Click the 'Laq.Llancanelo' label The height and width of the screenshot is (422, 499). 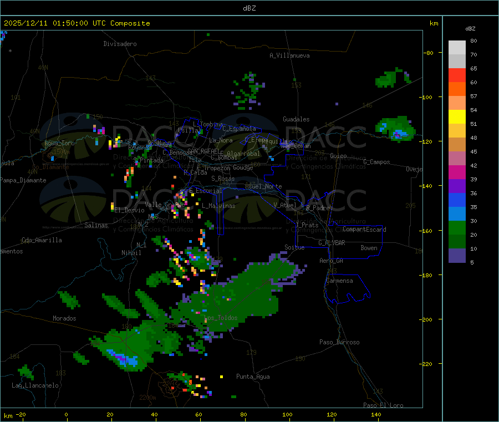click(x=35, y=385)
